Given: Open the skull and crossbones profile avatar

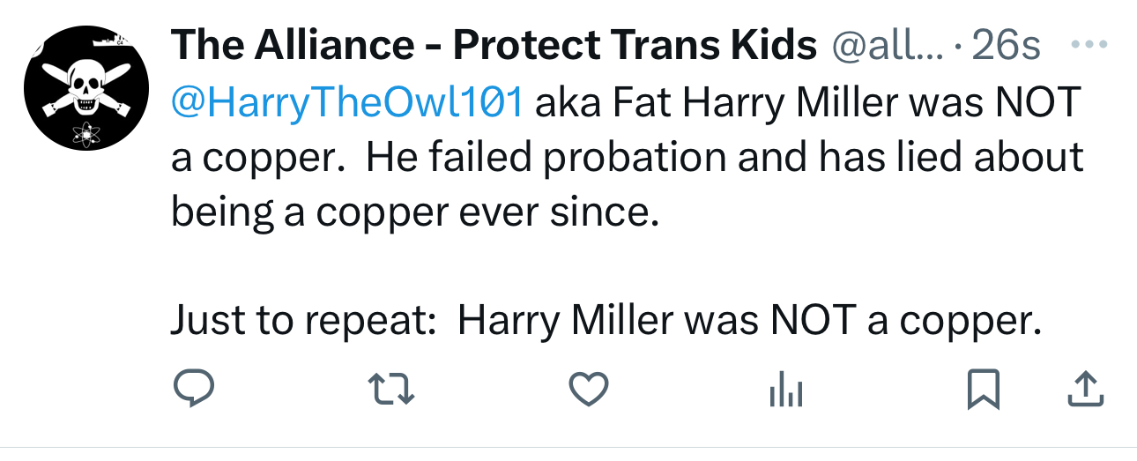Looking at the screenshot, I should [x=87, y=87].
